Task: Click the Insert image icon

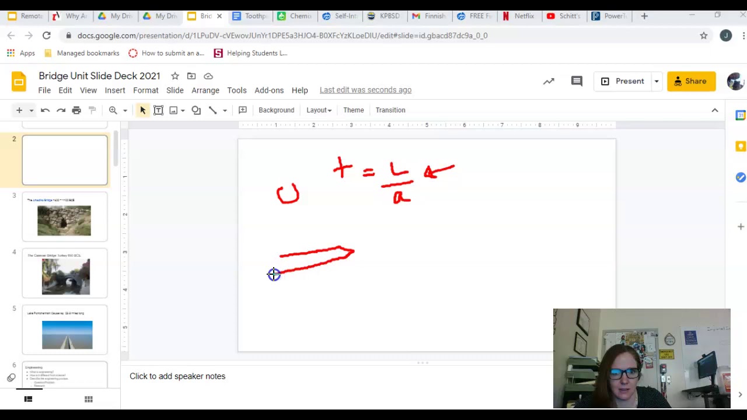Action: pyautogui.click(x=173, y=110)
